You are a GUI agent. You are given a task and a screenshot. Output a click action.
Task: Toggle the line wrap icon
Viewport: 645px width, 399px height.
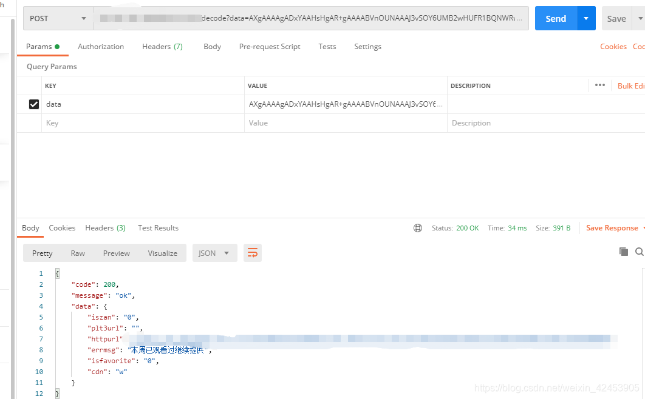[253, 253]
